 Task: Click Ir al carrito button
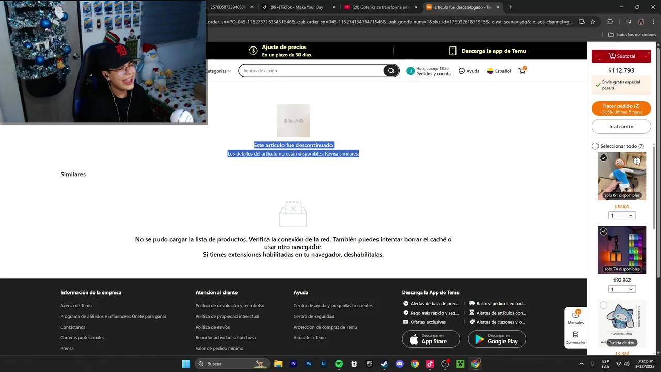point(621,126)
